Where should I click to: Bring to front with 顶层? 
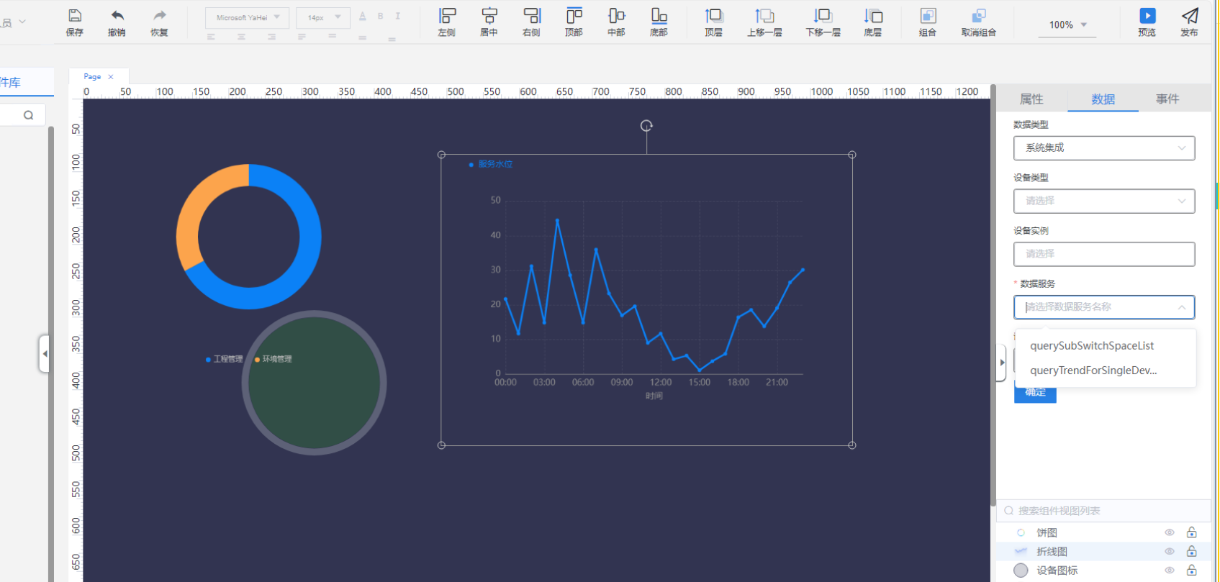coord(713,22)
